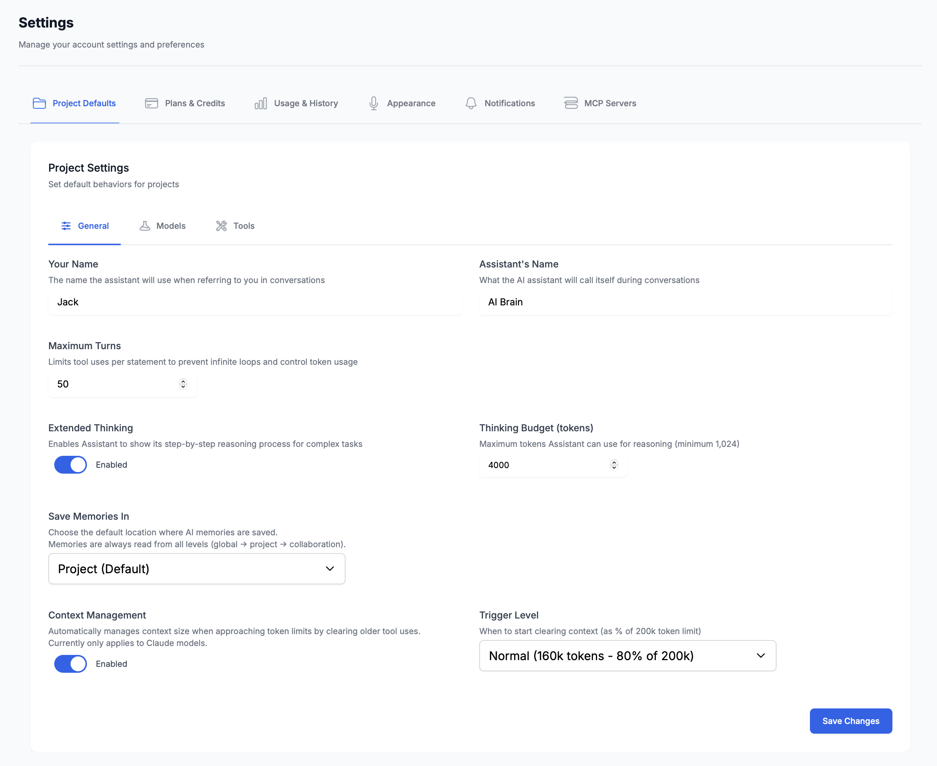Increase Maximum Turns with the stepper
This screenshot has height=766, width=937.
tap(182, 381)
